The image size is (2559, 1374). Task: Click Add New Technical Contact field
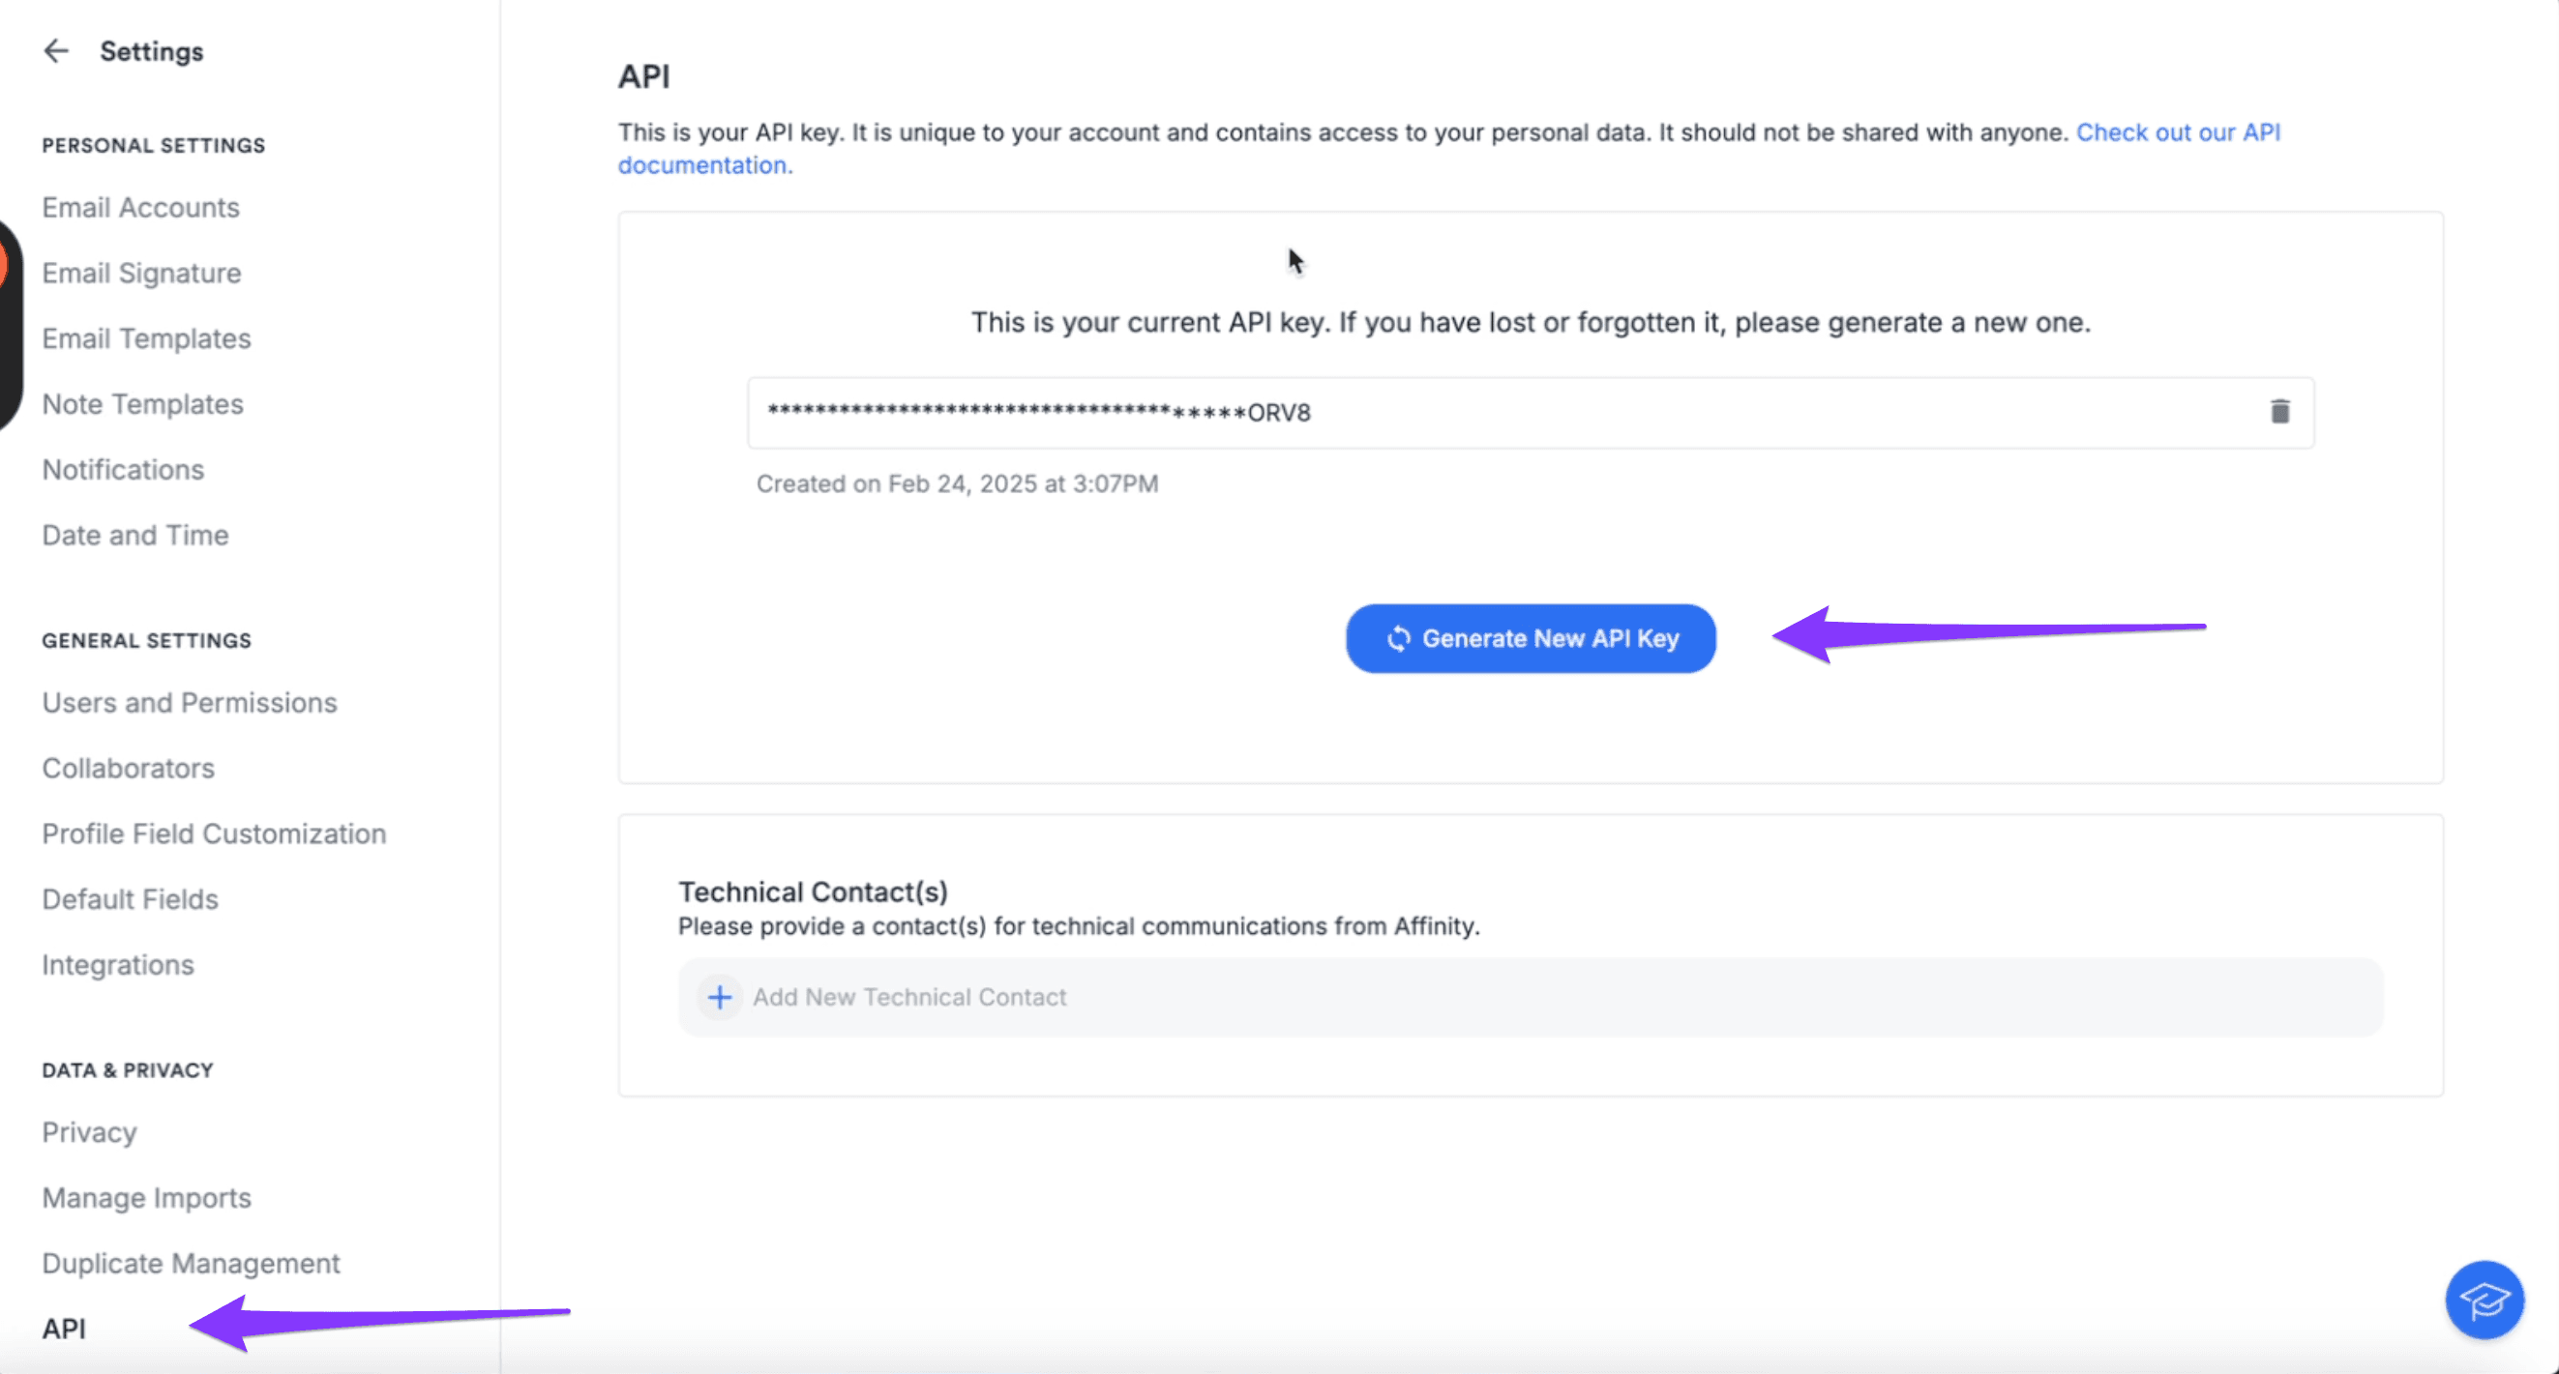point(1531,997)
